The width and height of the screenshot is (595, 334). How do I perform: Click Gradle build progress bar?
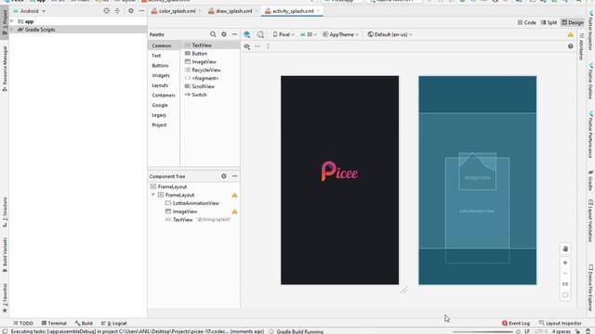coord(483,332)
